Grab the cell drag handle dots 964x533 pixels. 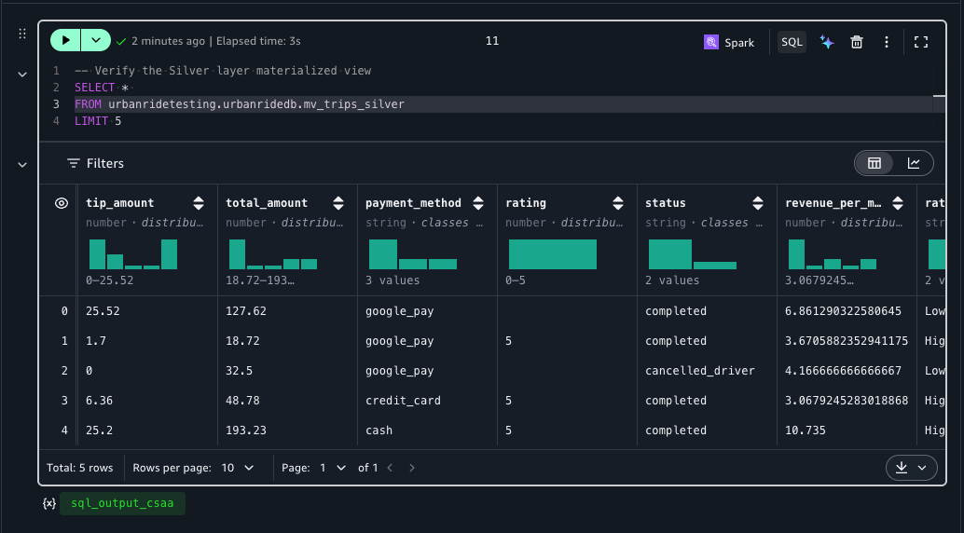(22, 34)
